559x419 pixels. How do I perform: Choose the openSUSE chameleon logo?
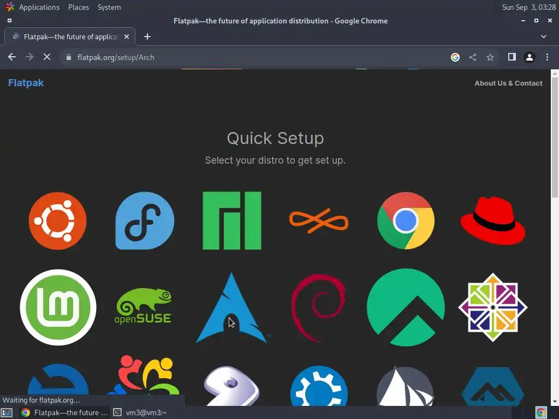144,306
